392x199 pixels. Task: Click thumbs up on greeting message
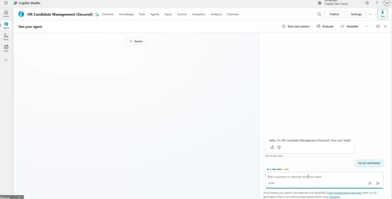coord(272,147)
